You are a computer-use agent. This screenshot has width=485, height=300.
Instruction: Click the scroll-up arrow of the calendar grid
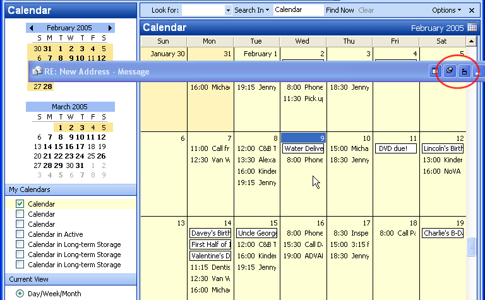click(x=470, y=41)
